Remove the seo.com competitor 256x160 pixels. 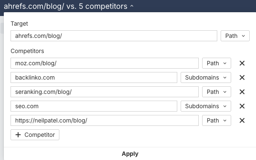242,106
